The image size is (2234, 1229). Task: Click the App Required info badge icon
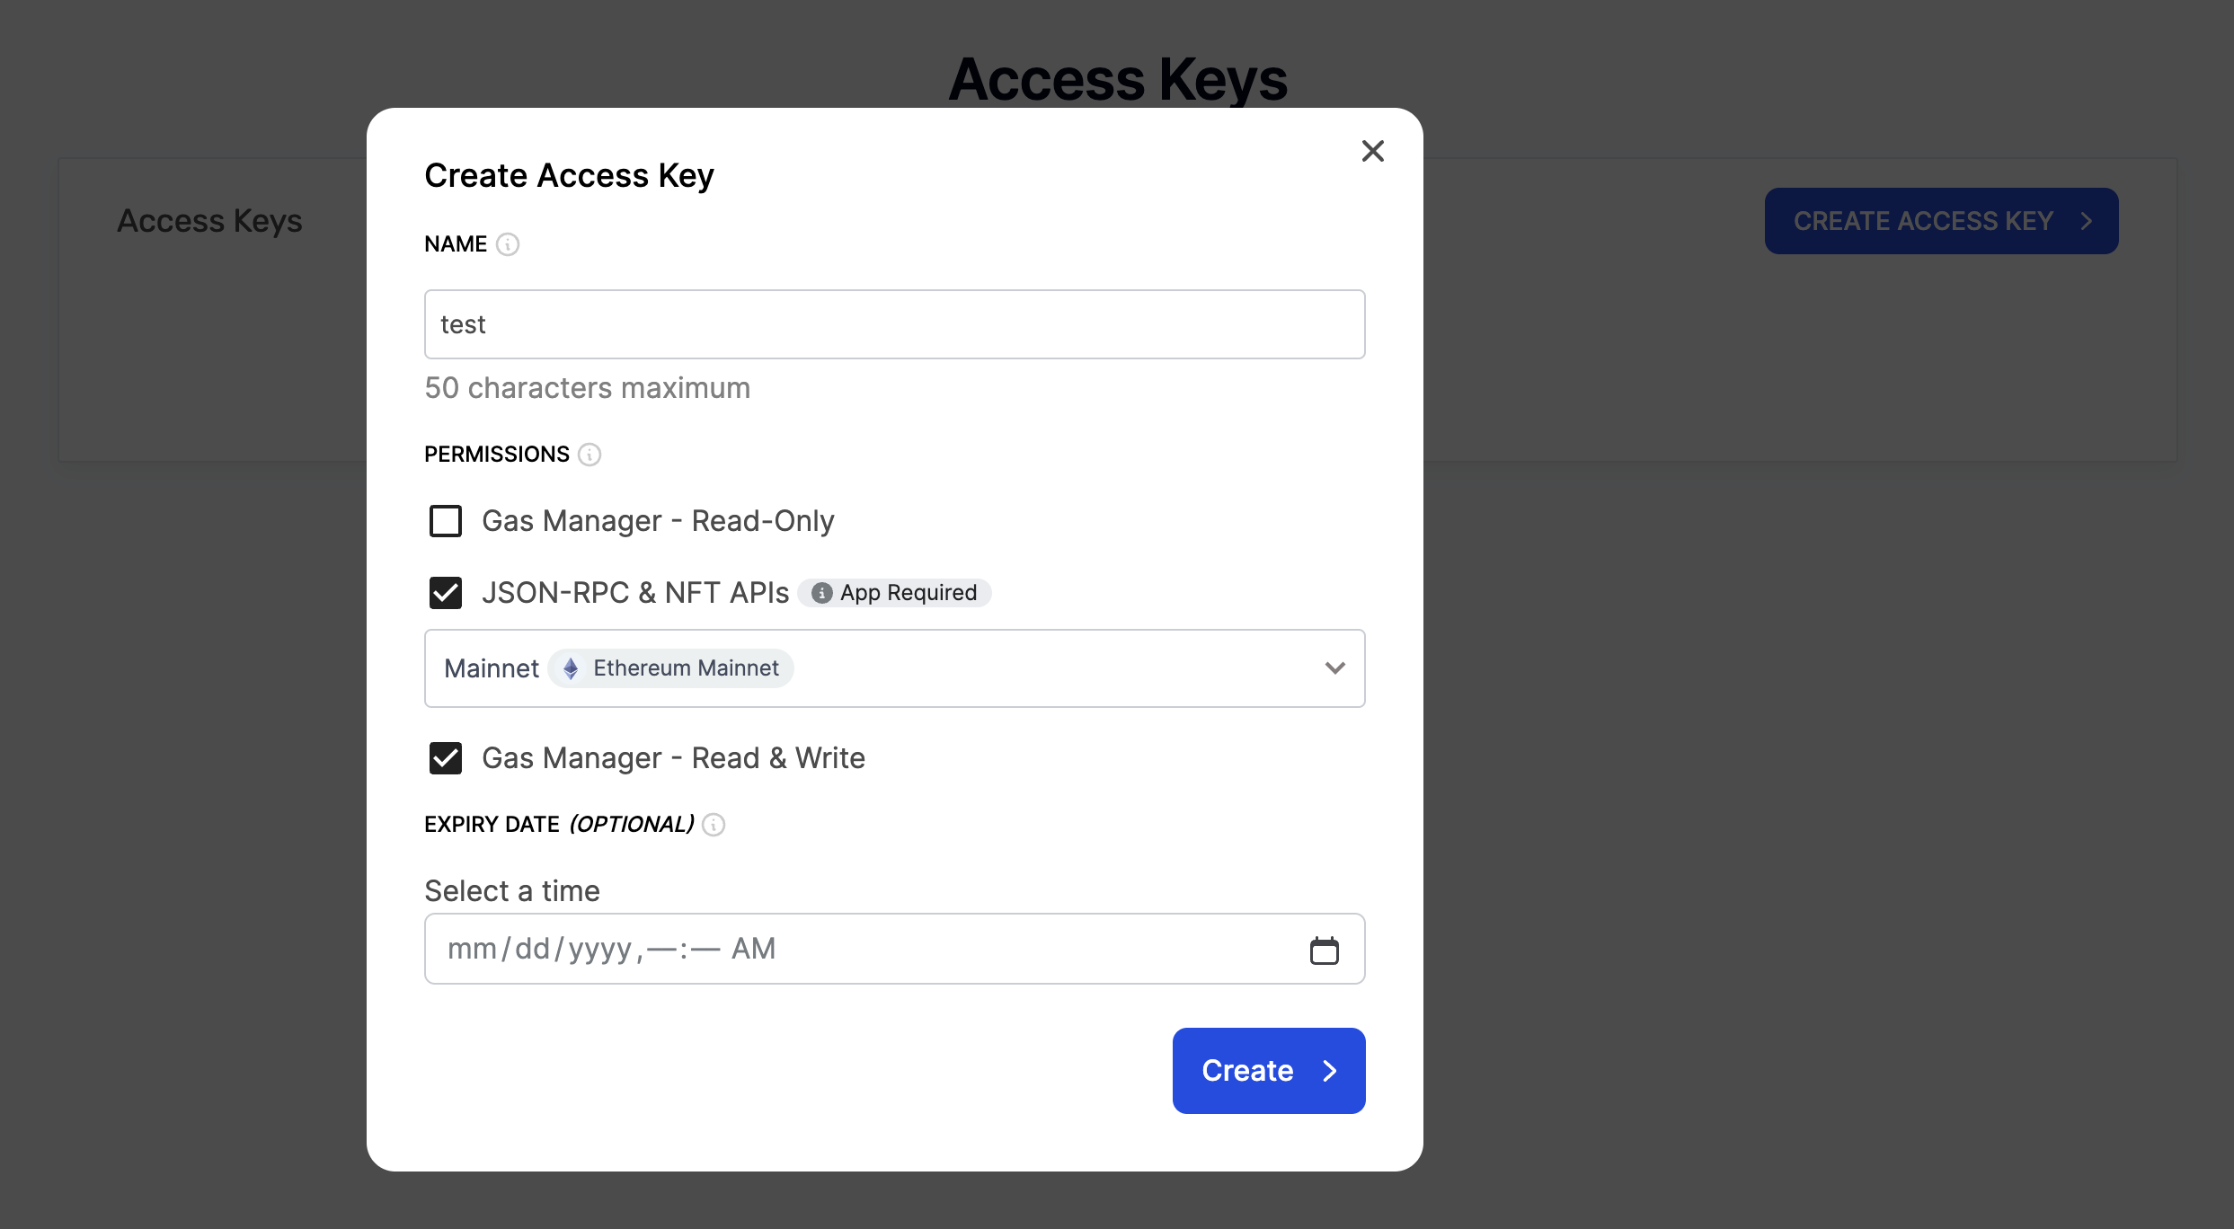(821, 593)
